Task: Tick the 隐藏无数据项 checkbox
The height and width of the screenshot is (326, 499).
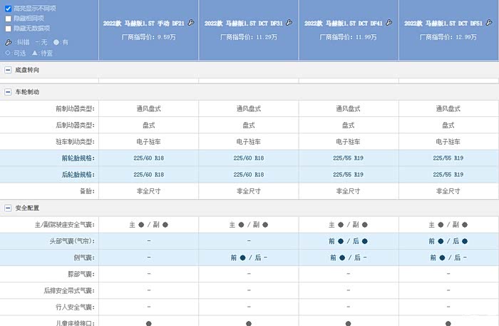Action: click(x=8, y=29)
